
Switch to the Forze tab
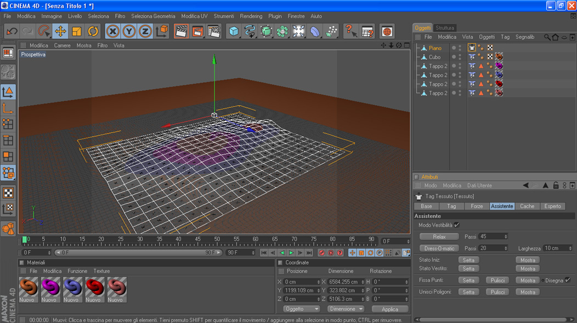pyautogui.click(x=477, y=206)
